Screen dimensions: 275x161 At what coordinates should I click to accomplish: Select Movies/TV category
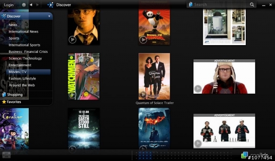click(x=28, y=72)
